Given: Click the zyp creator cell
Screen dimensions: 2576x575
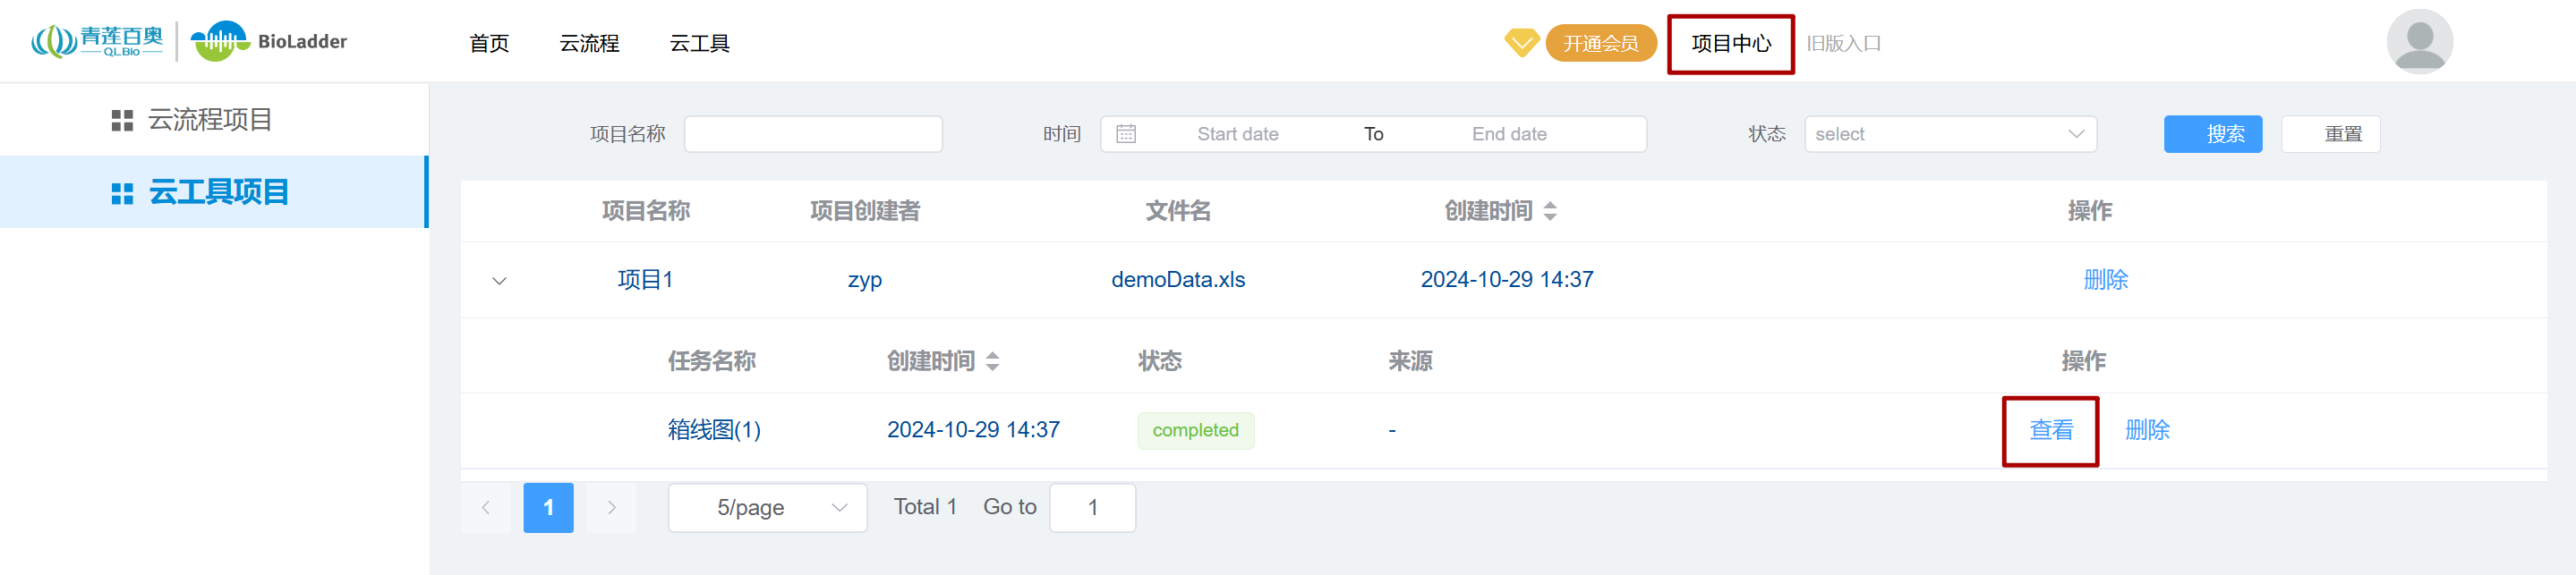Looking at the screenshot, I should click(865, 281).
